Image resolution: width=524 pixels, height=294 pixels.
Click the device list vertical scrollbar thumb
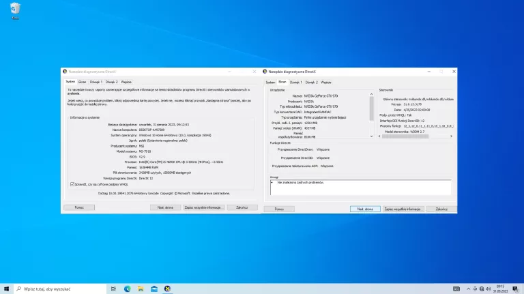point(371,108)
